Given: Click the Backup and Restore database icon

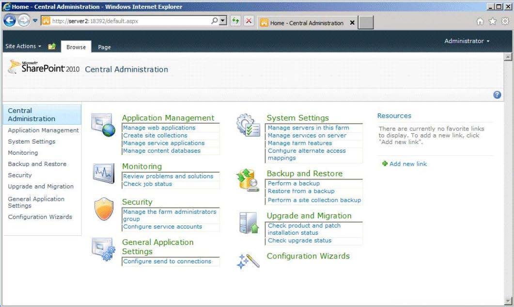Looking at the screenshot, I should tap(248, 180).
